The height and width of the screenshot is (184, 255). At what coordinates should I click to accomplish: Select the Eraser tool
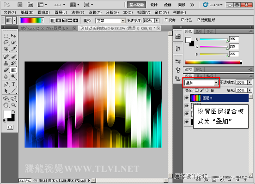(x=6, y=70)
